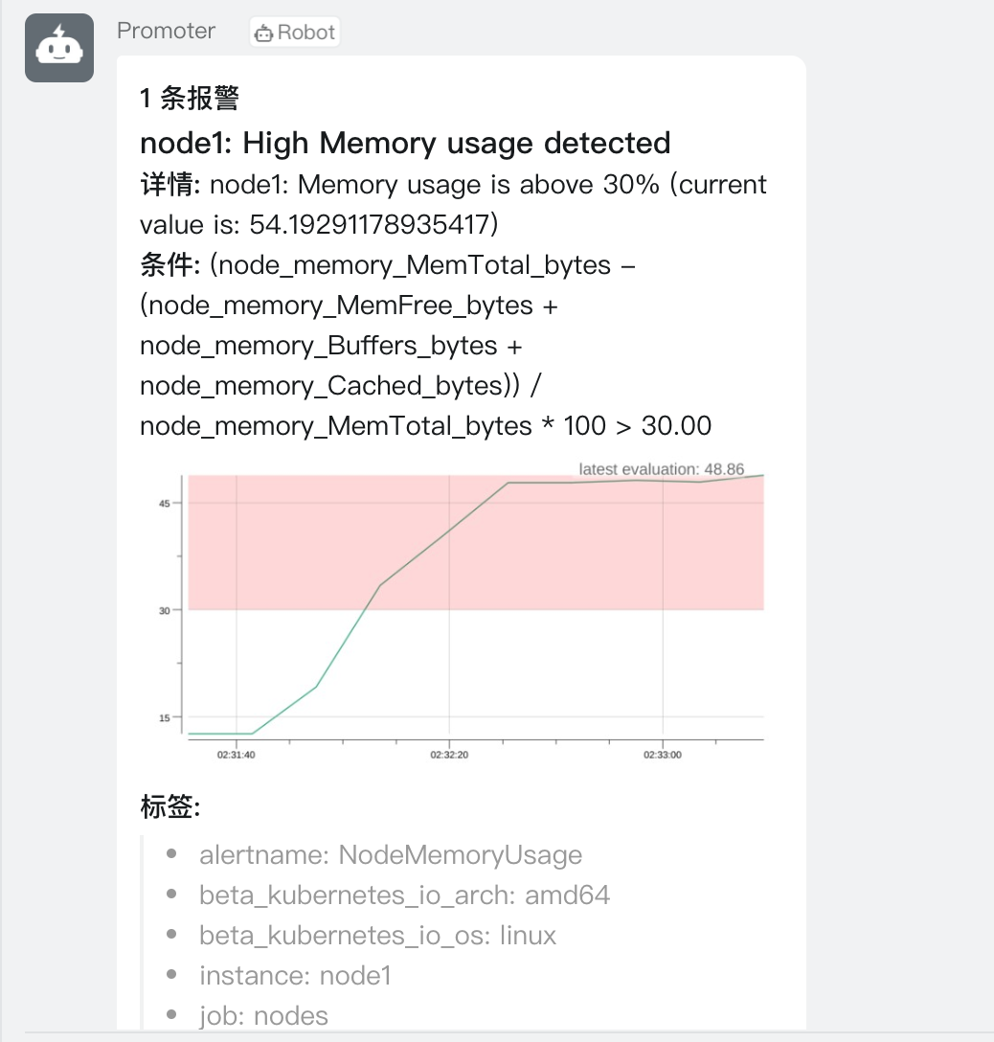Click the "条件:" condition label
Viewport: 994px width, 1042px height.
[170, 265]
